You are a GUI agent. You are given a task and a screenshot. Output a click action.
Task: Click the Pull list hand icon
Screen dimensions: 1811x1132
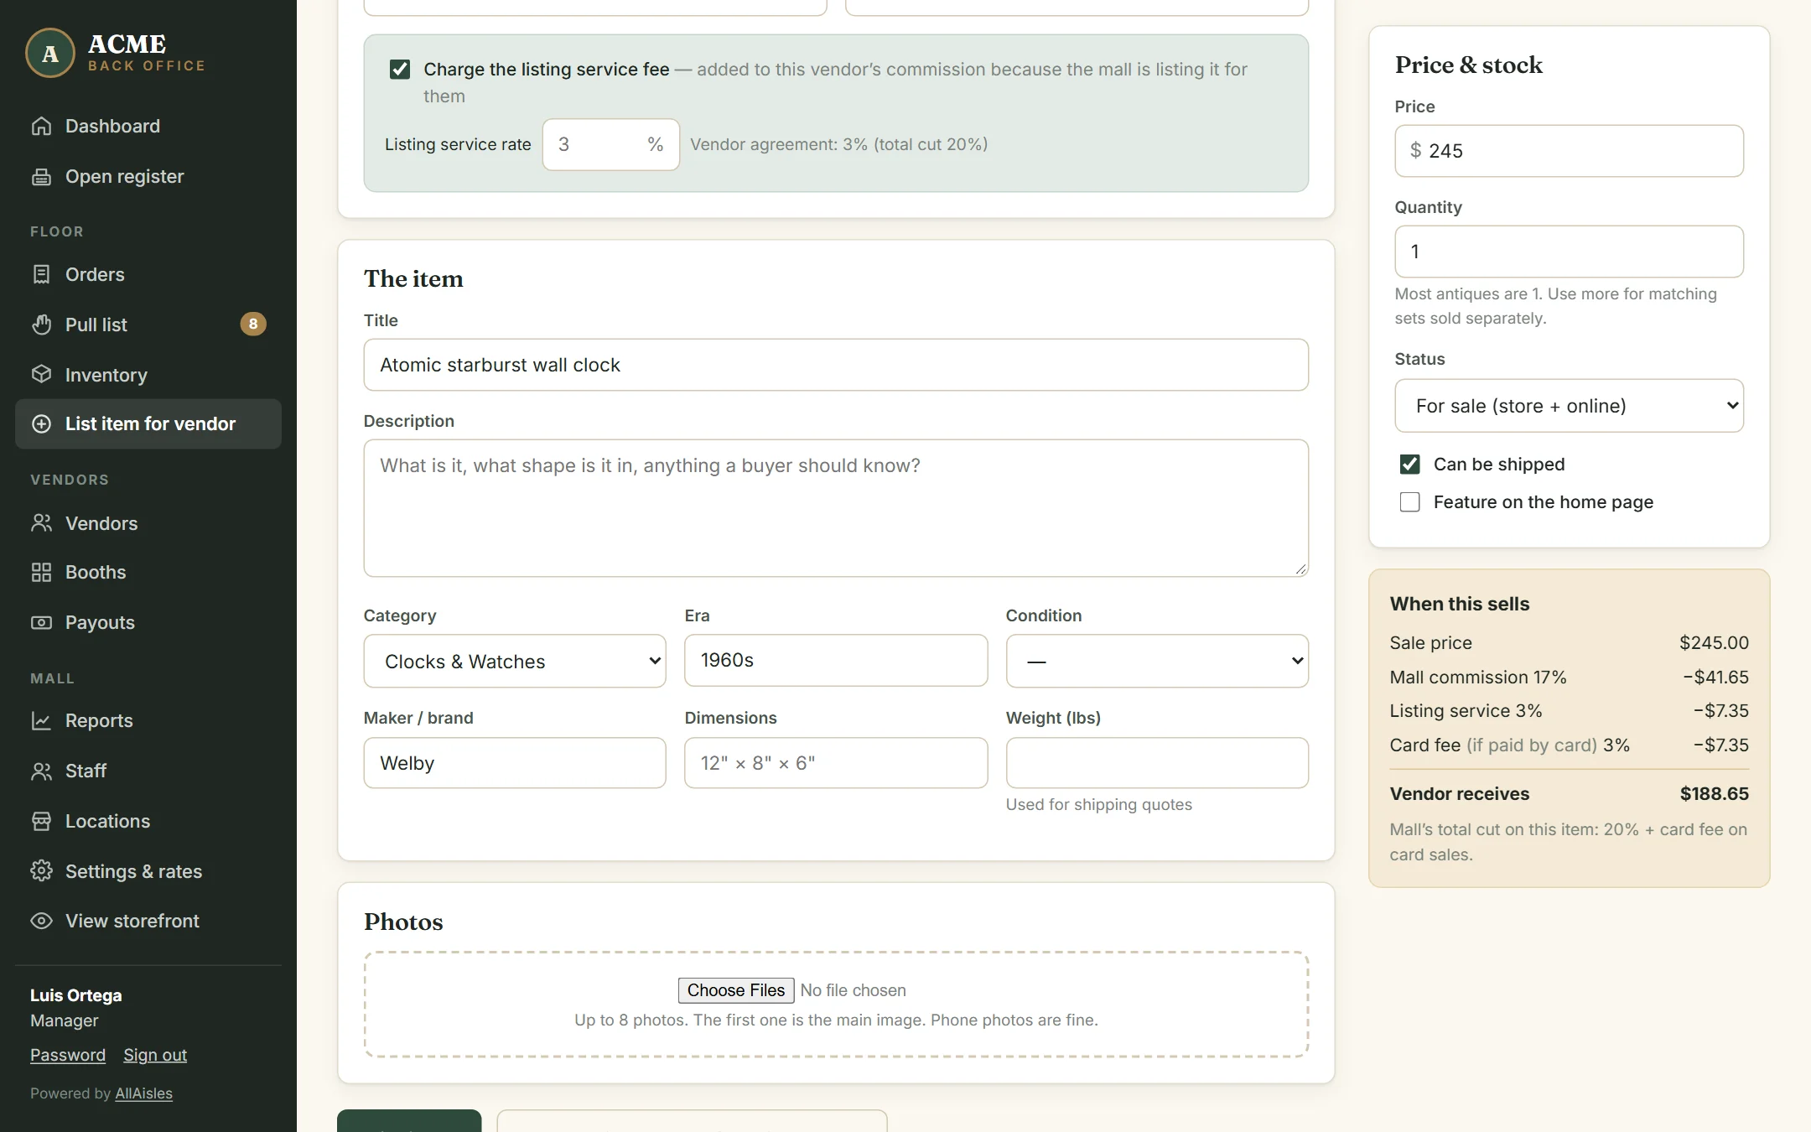[41, 325]
